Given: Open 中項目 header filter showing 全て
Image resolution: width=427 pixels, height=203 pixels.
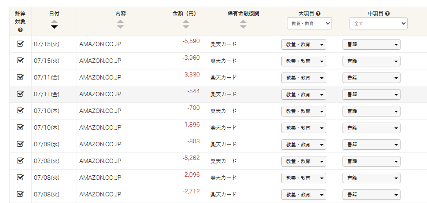Looking at the screenshot, I should pyautogui.click(x=379, y=23).
